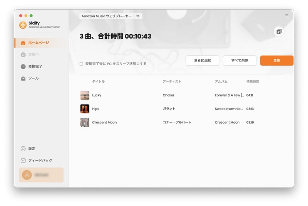This screenshot has width=308, height=206.
Task: Click the song title Lucky
Action: pos(97,95)
